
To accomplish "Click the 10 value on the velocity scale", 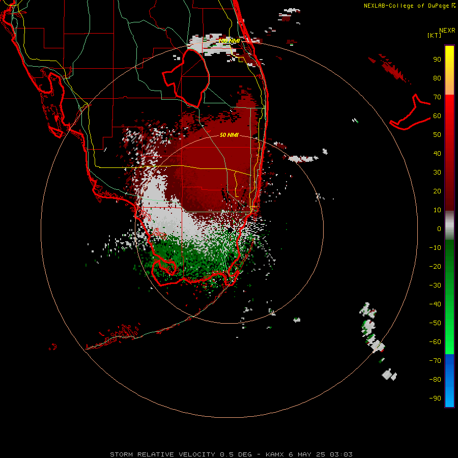I will [x=437, y=210].
